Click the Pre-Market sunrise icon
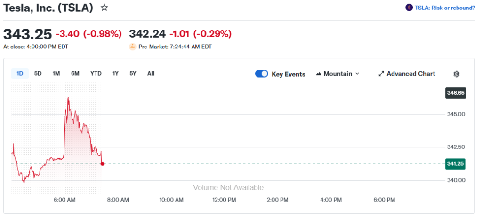This screenshot has width=482, height=217. (x=133, y=46)
